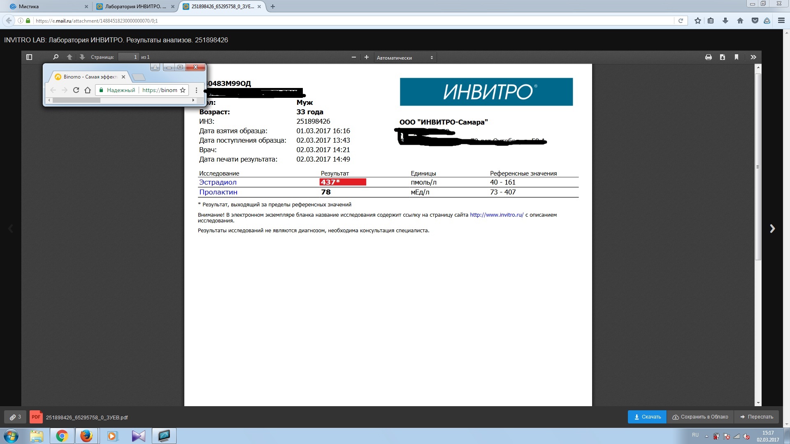
Task: Click the PDF viewer bookmark icon
Action: tap(736, 57)
